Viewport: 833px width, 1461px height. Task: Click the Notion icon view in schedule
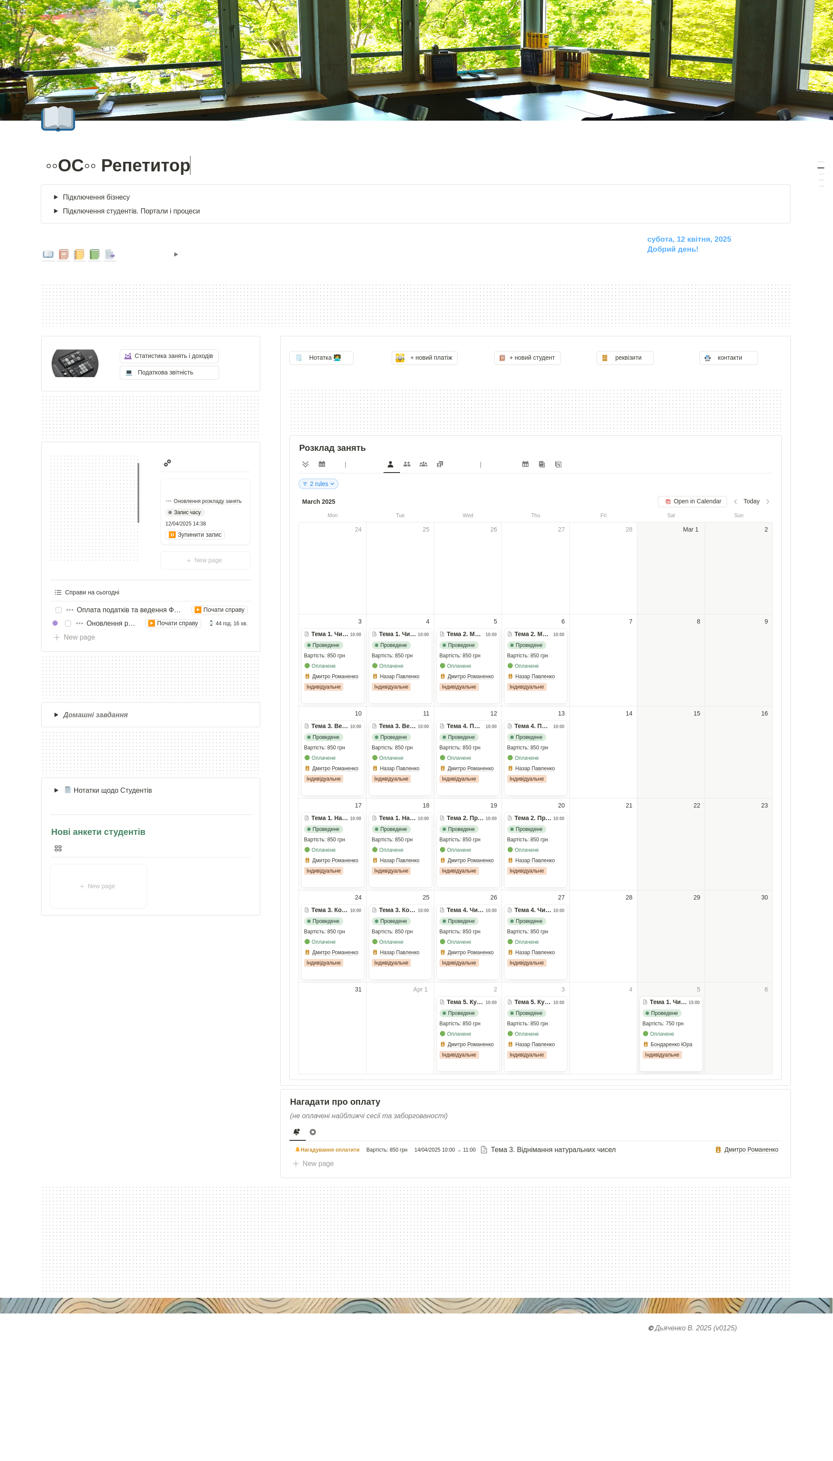(x=558, y=464)
